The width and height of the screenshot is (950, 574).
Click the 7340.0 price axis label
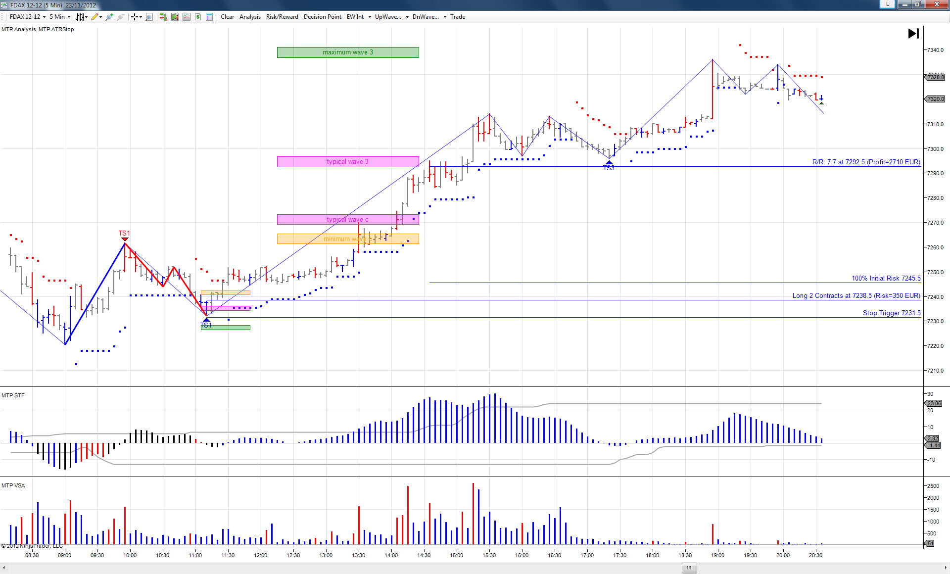point(935,50)
